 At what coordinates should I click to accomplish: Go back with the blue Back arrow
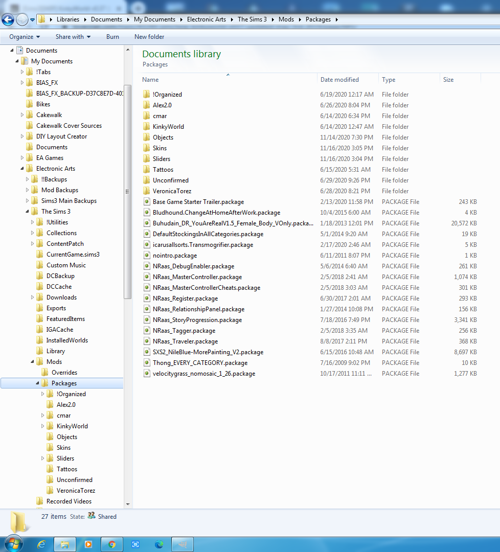8,20
